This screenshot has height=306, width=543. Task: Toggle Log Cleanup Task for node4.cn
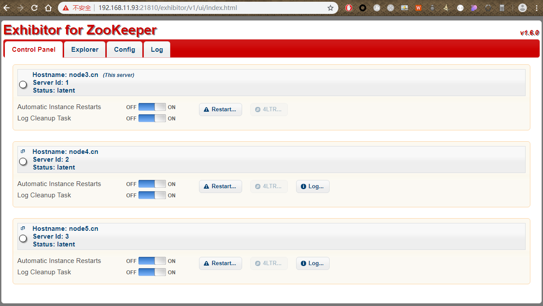[152, 195]
